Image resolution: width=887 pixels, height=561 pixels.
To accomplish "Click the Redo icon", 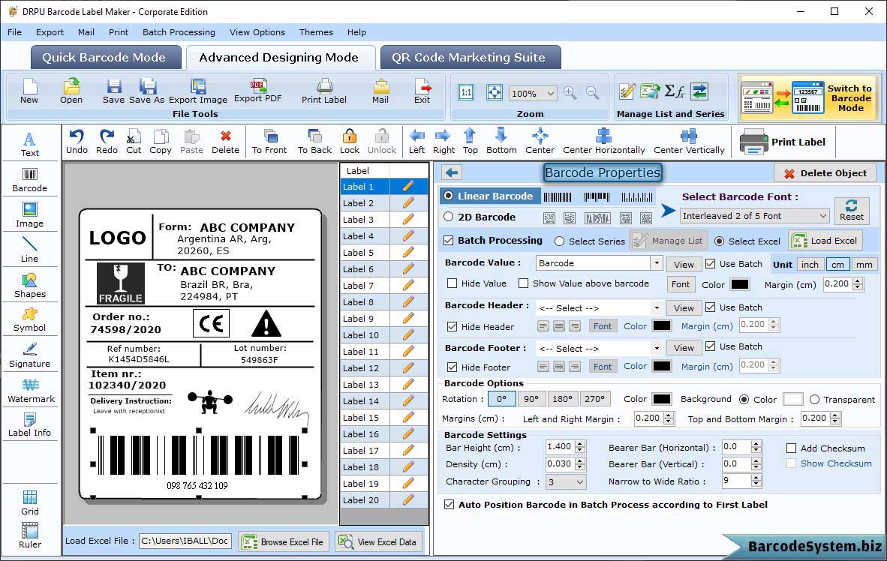I will [x=107, y=142].
